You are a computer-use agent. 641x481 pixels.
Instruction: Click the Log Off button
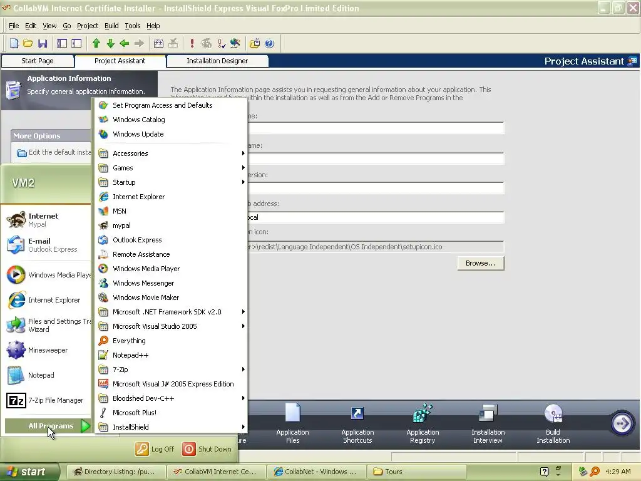155,448
